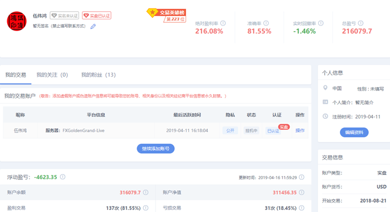This screenshot has height=212, width=390.
Task: Click 操作 link in the account row
Action: pos(300,130)
